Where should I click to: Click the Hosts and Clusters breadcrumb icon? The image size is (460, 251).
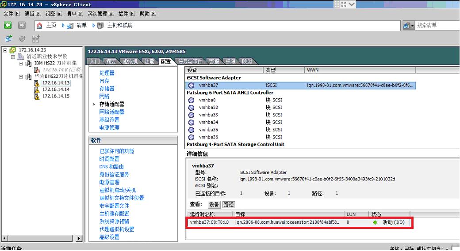pyautogui.click(x=100, y=26)
